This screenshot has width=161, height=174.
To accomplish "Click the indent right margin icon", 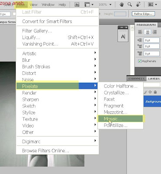I will [x=140, y=46].
